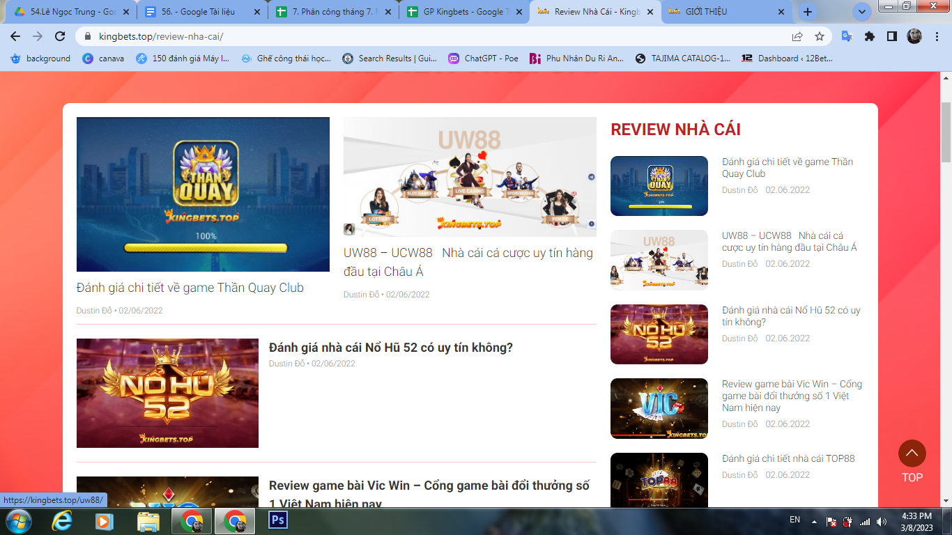Open sidebar thumbnail for Thần Quay Club
Viewport: 952px width, 535px height.
pyautogui.click(x=659, y=186)
